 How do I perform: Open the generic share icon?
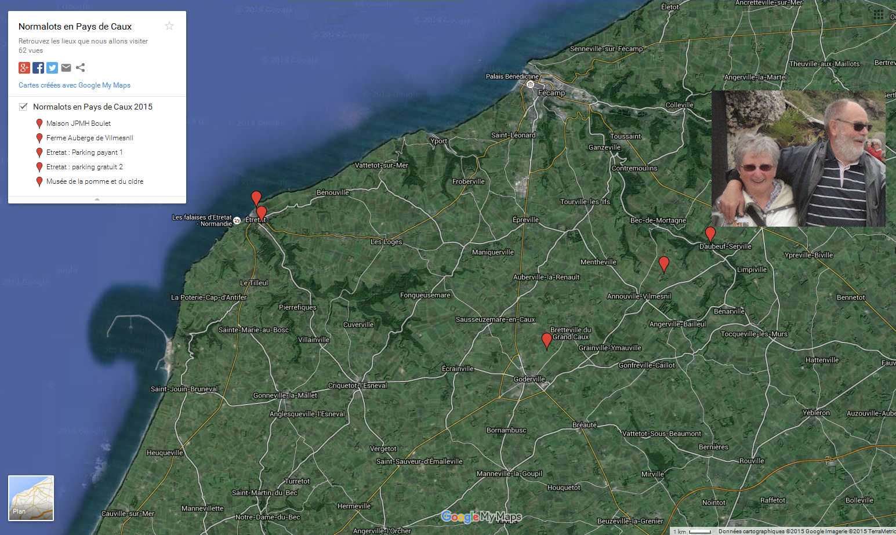tap(81, 68)
